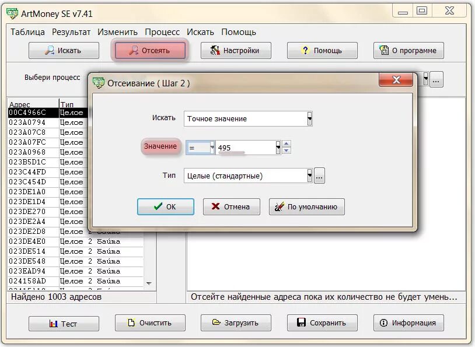This screenshot has width=475, height=347.
Task: Click the red X icon on Отмена
Action: click(215, 206)
